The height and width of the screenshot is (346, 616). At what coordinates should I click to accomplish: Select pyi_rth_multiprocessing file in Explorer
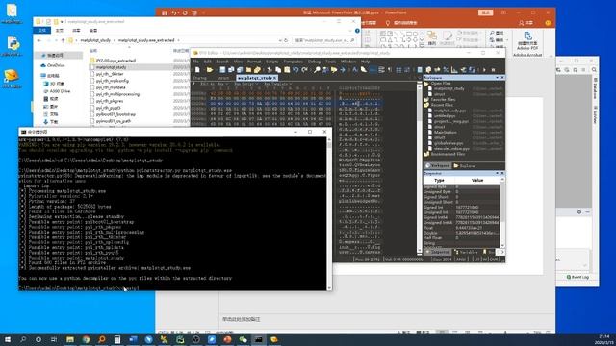coord(117,94)
